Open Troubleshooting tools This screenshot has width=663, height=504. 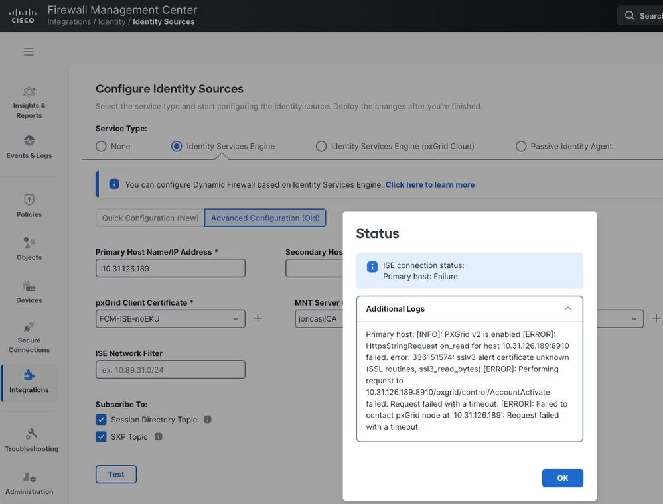pyautogui.click(x=31, y=440)
